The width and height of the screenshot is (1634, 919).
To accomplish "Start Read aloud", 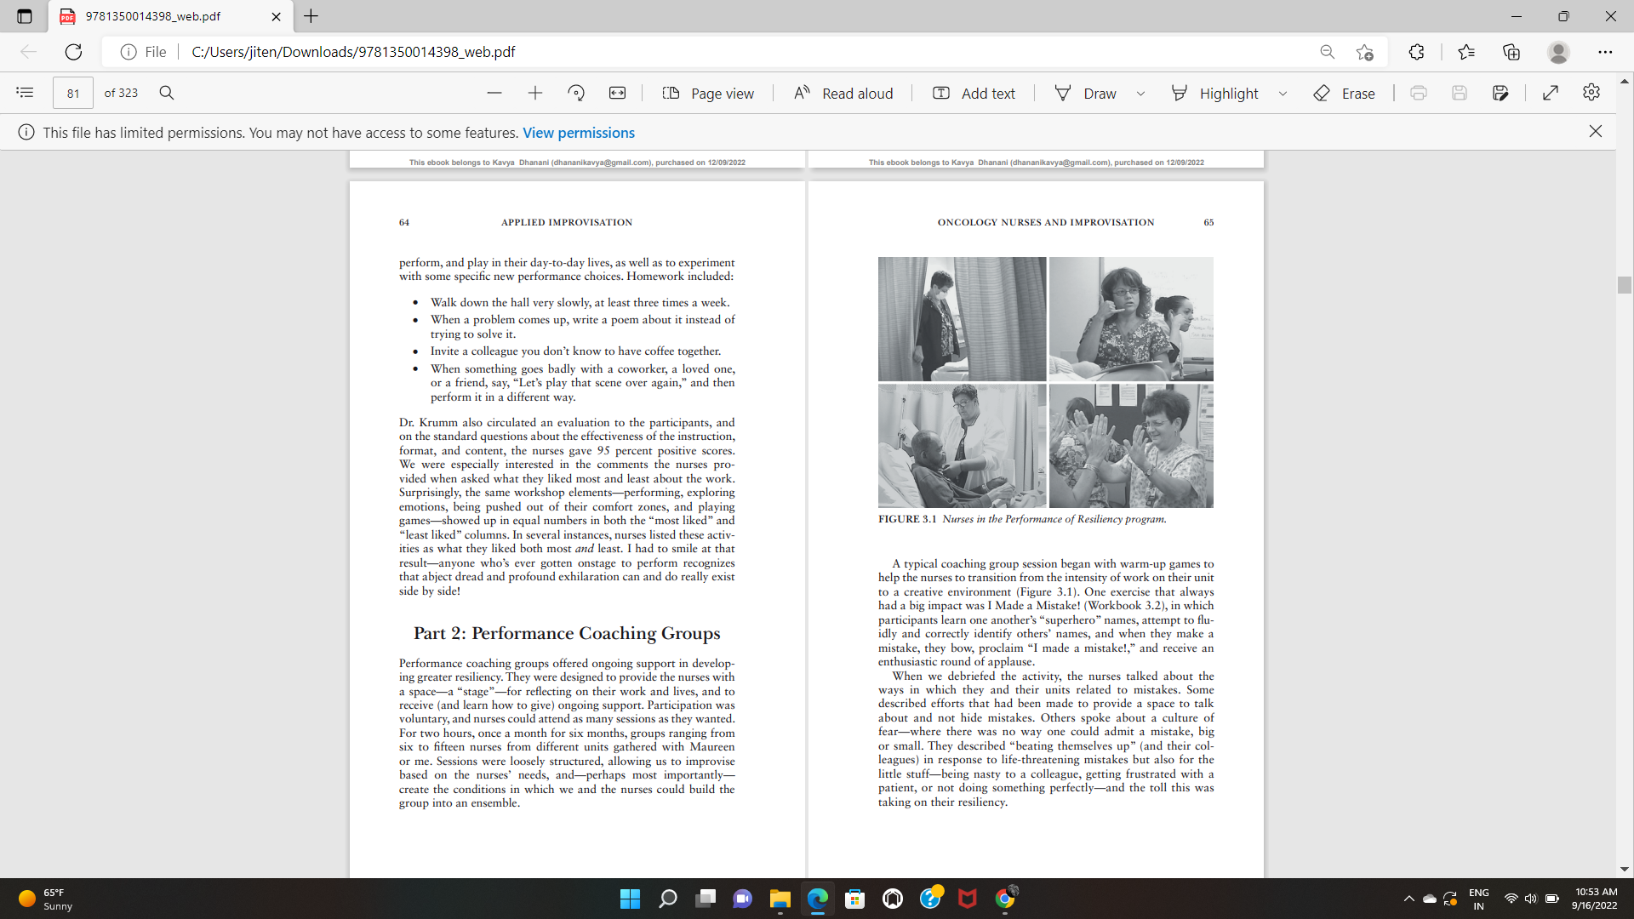I will pos(843,93).
